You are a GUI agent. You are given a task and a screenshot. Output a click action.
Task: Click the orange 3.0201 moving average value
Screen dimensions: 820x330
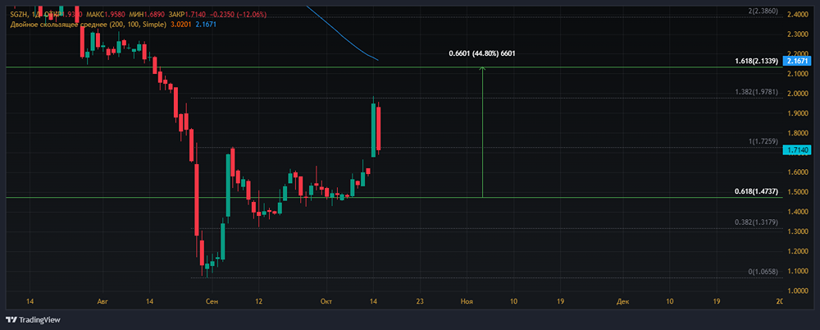[180, 24]
